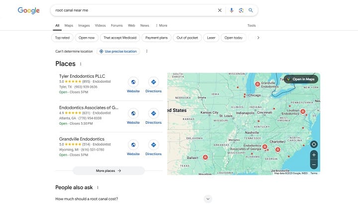
Task: Click Grandville Endodontics map pin
Action: coord(258,84)
